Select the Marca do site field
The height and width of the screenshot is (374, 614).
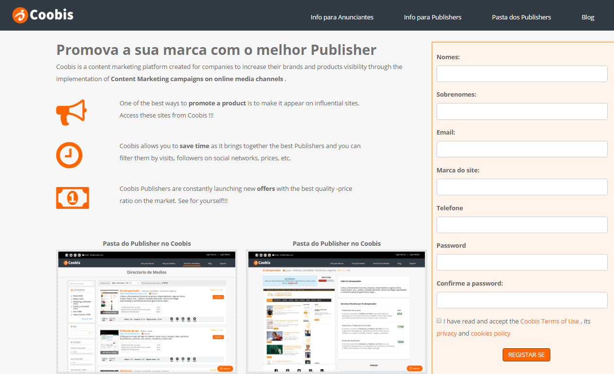click(522, 187)
